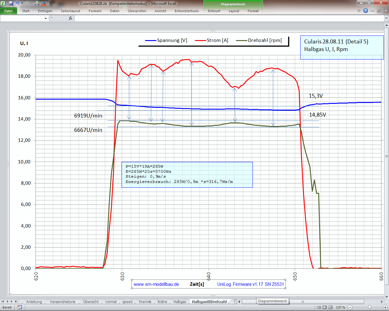
Task: Click the green Datei button
Action: (x=9, y=11)
